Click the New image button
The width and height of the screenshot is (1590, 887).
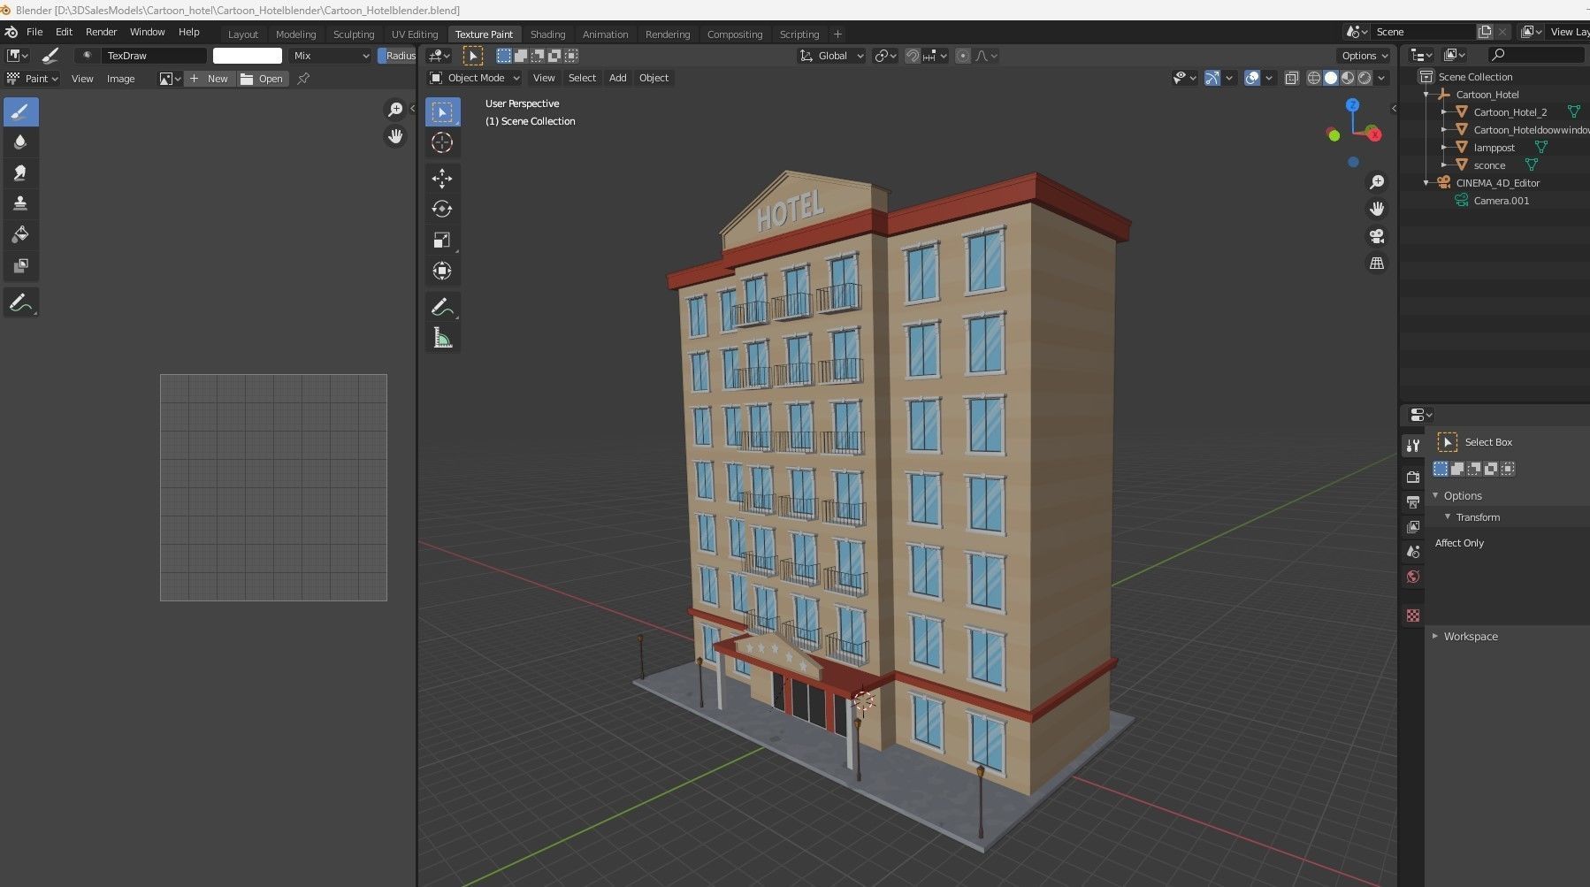point(209,79)
